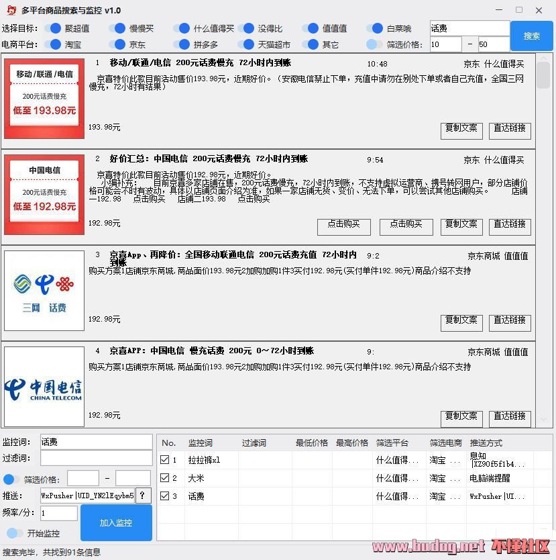556x560 pixels.
Task: Click the 最低价格 column header
Action: [x=312, y=443]
